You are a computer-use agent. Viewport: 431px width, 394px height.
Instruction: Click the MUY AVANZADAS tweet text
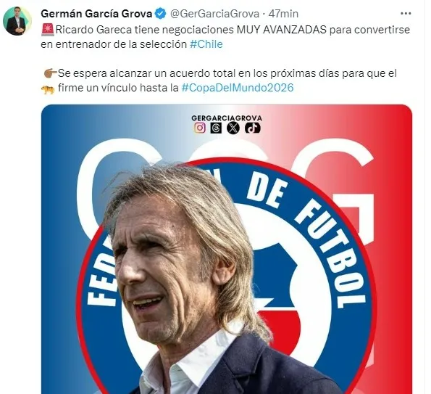282,30
